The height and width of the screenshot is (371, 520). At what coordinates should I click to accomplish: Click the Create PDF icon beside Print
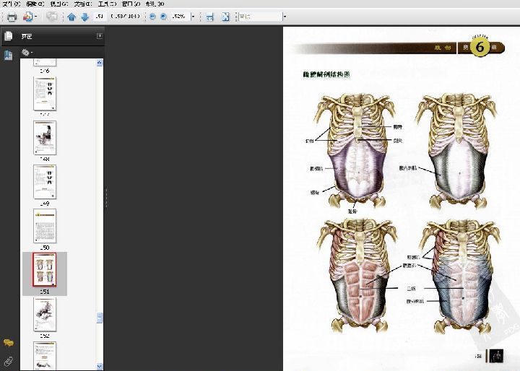(x=27, y=17)
